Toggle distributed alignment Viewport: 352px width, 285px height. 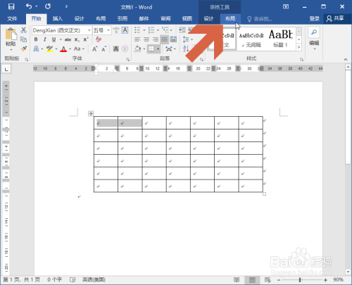click(173, 39)
